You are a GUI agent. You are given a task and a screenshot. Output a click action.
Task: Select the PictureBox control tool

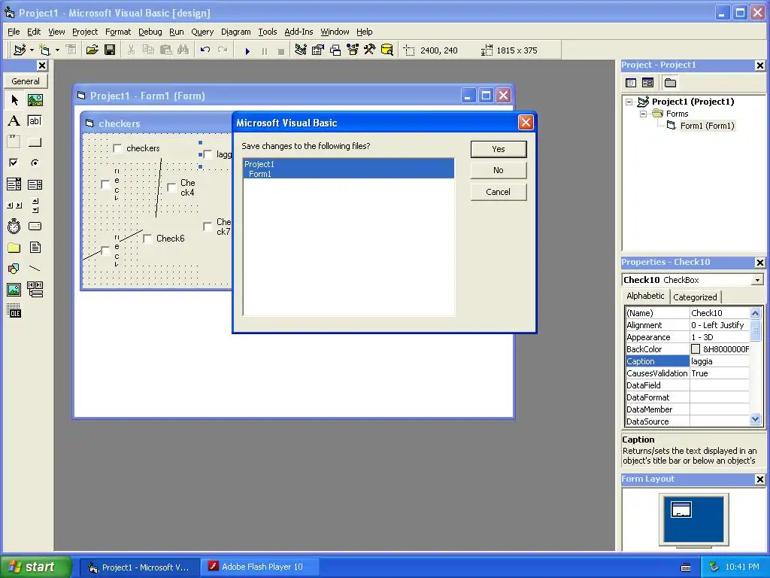35,100
